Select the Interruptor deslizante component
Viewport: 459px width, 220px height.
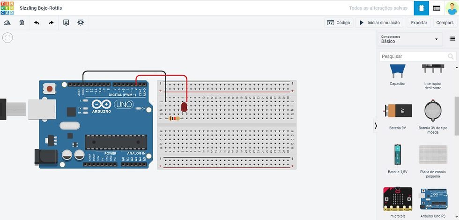pos(433,77)
